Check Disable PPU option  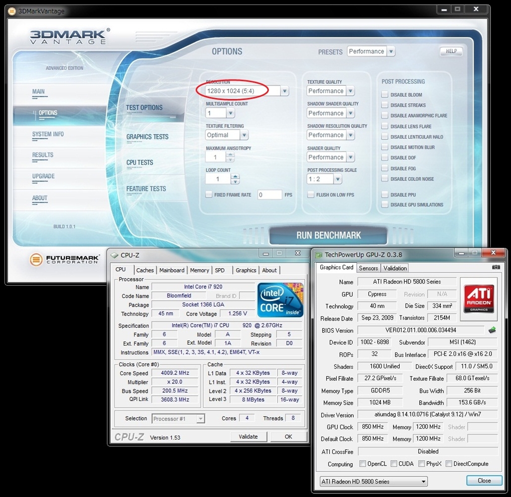click(x=385, y=194)
